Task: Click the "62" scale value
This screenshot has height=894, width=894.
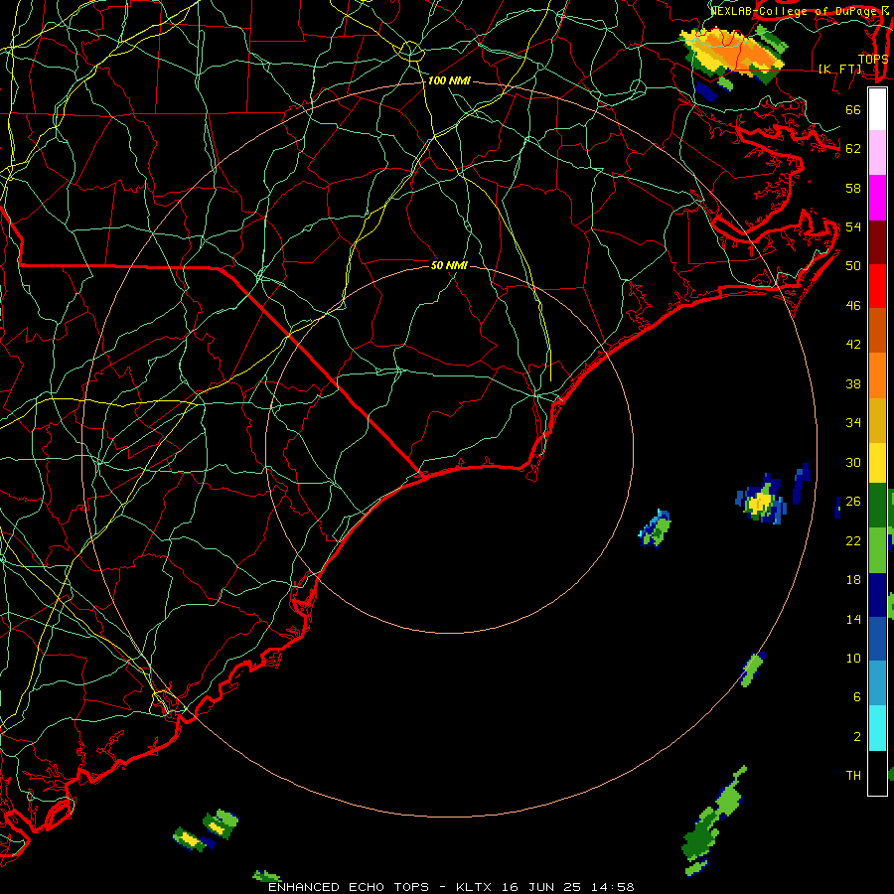Action: (x=853, y=148)
